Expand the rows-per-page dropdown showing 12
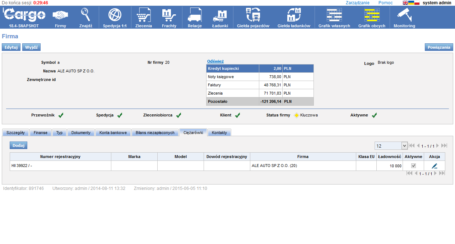The height and width of the screenshot is (244, 455). point(404,146)
